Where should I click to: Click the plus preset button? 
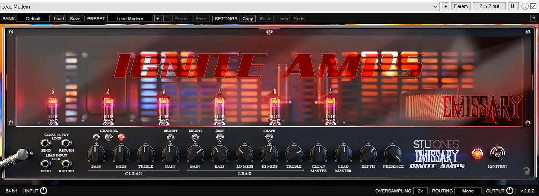(158, 18)
